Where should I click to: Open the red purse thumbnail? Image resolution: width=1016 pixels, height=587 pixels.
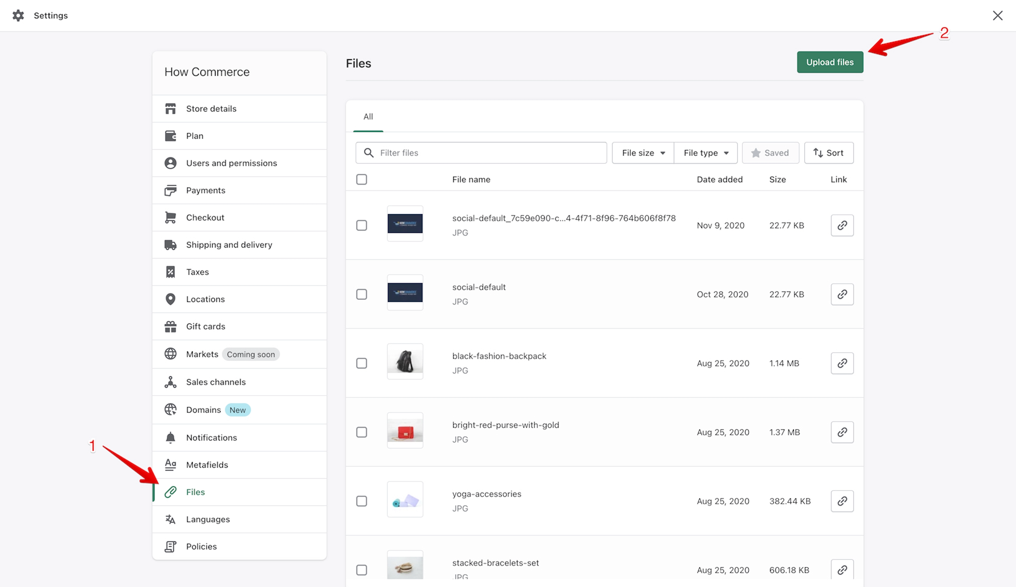(405, 430)
